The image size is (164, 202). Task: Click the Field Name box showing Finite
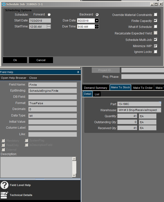click(52, 85)
